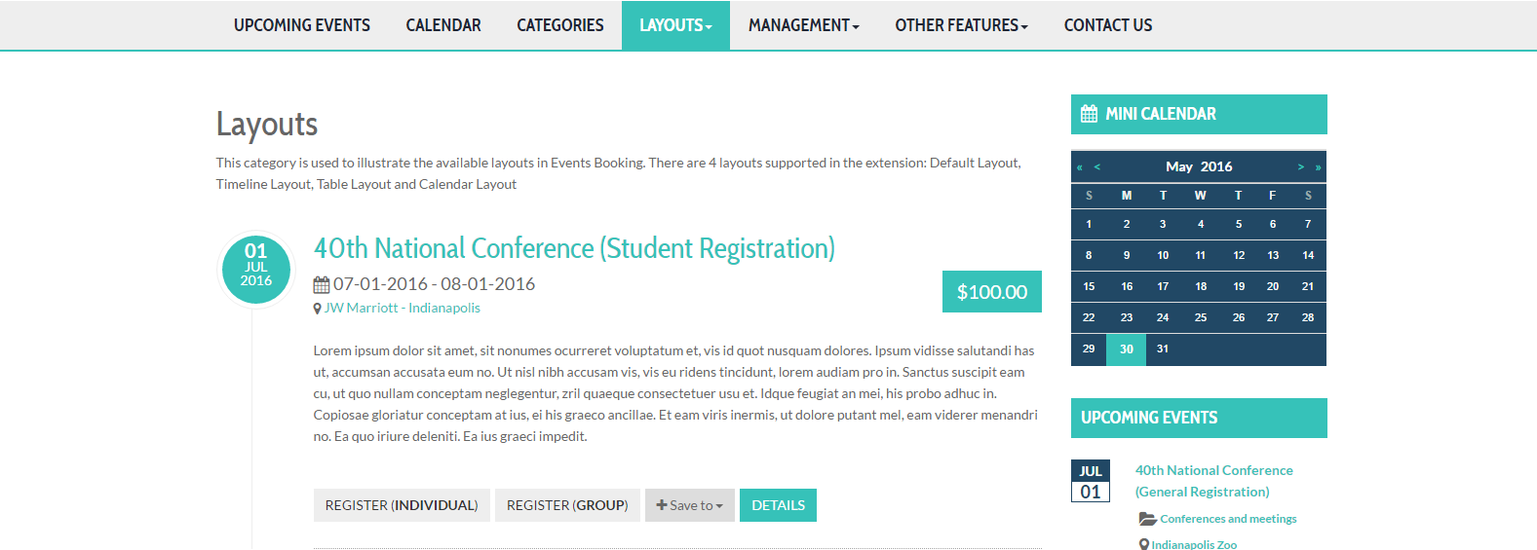
Task: Click the Mini Calendar header icon
Action: 1090,114
